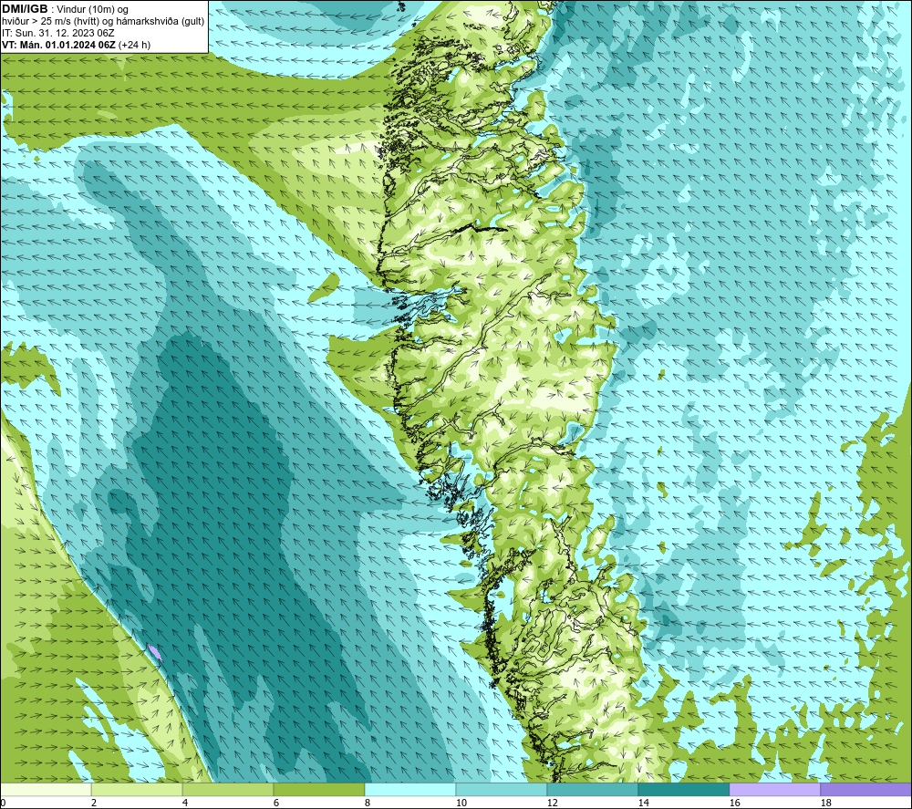
Task: Click the 6-8 m/s olive green legend swatch
Action: [x=318, y=790]
